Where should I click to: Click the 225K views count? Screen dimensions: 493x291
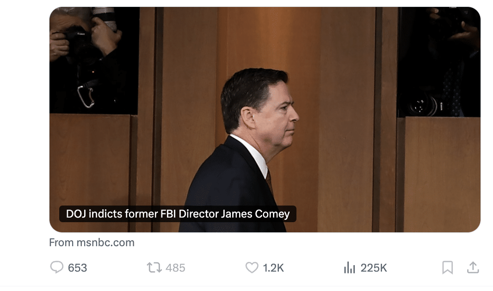[x=374, y=268]
